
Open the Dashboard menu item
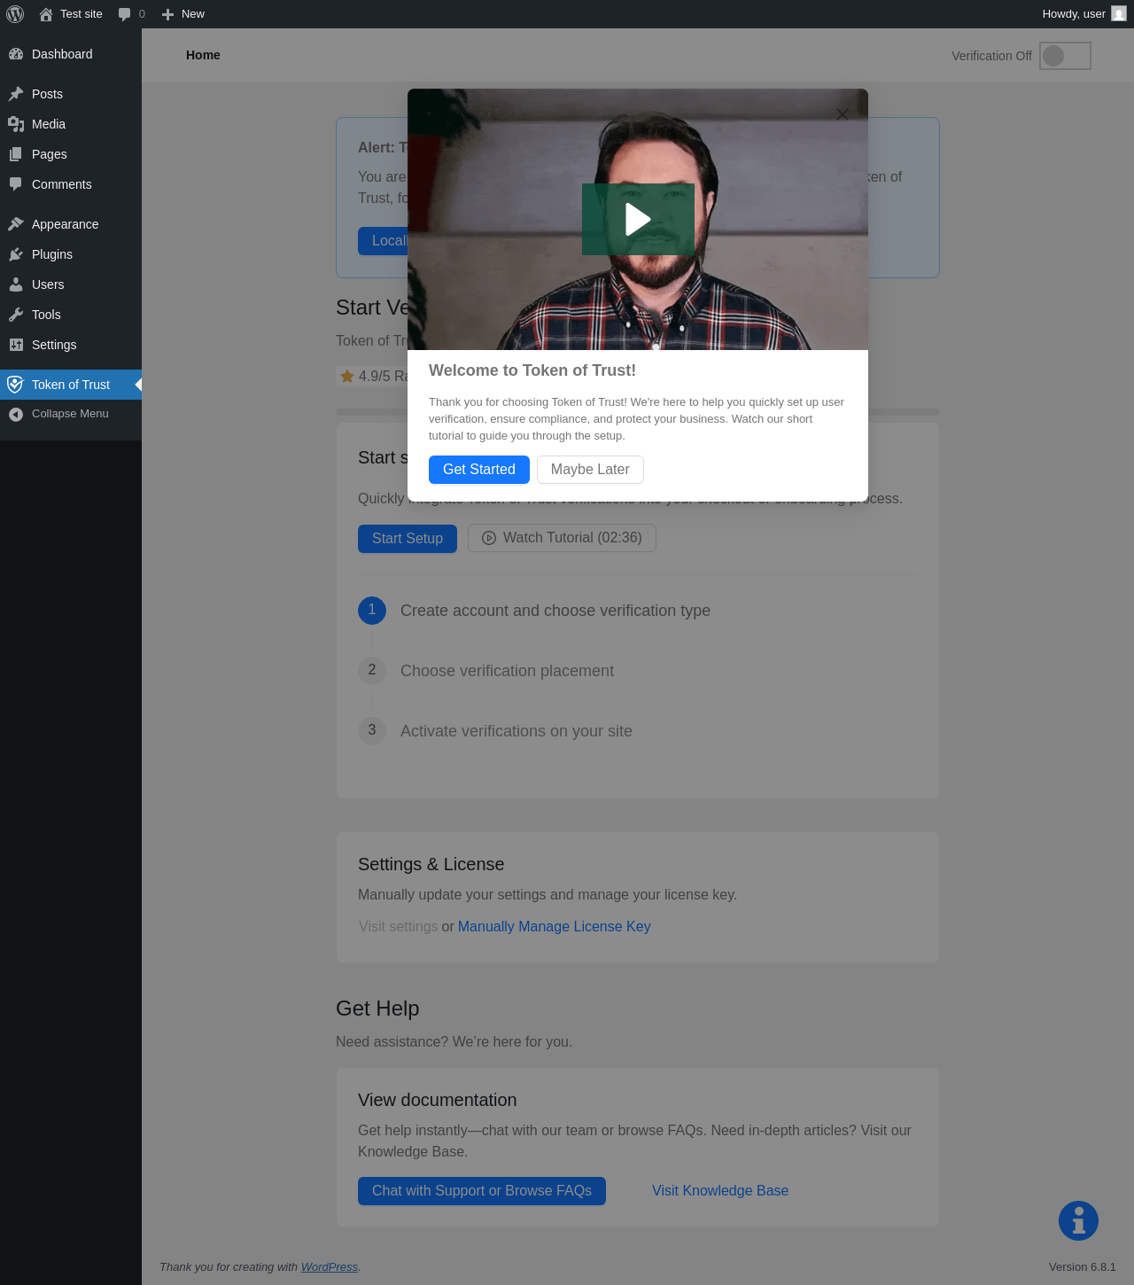[71, 54]
